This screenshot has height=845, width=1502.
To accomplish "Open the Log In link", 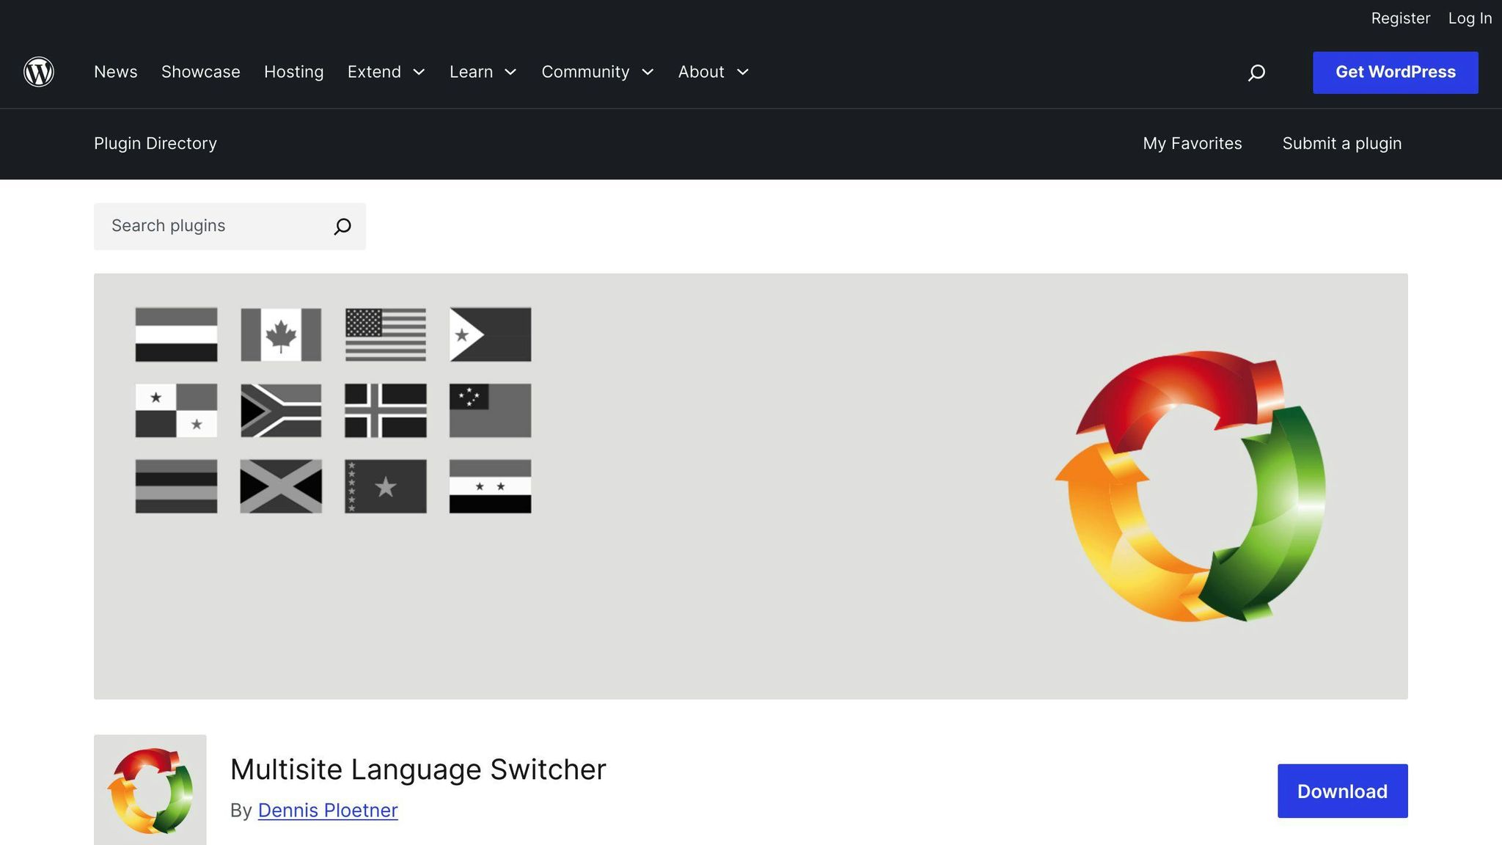I will (x=1470, y=18).
